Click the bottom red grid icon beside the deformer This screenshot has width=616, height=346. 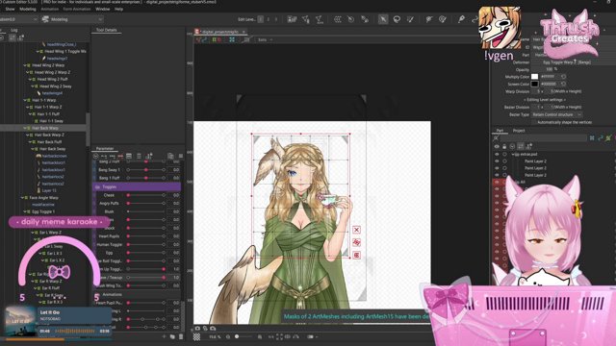pyautogui.click(x=356, y=256)
